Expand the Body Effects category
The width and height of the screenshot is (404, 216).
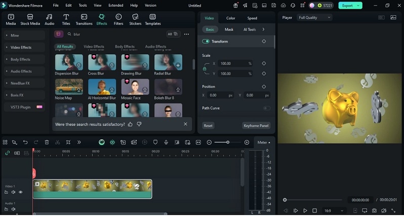(24, 59)
